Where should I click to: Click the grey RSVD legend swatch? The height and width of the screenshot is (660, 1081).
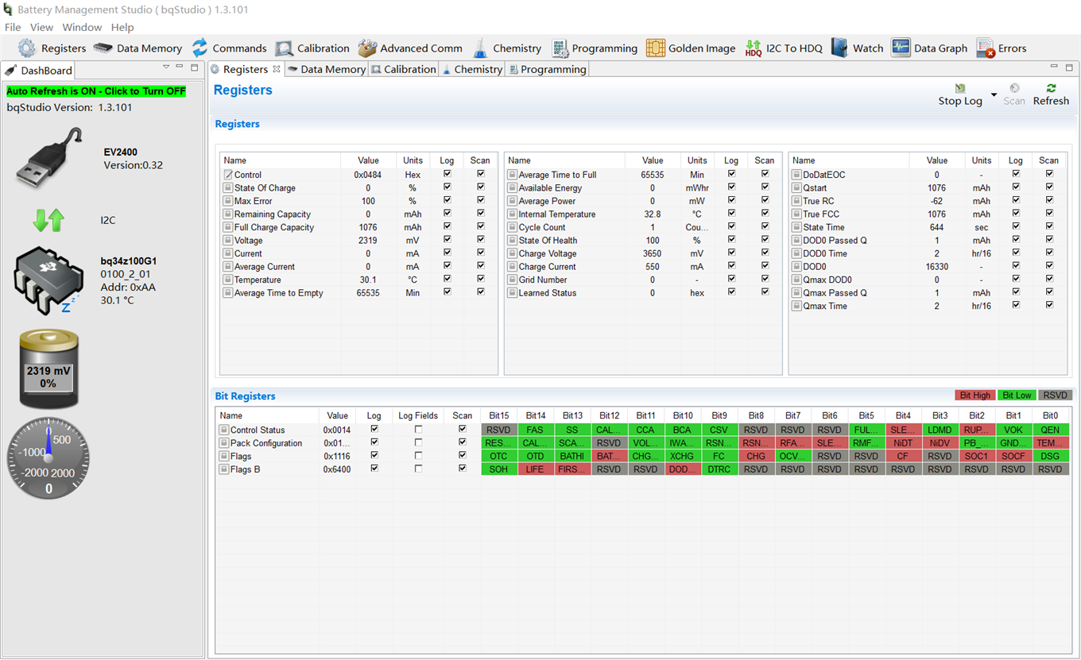(1056, 395)
